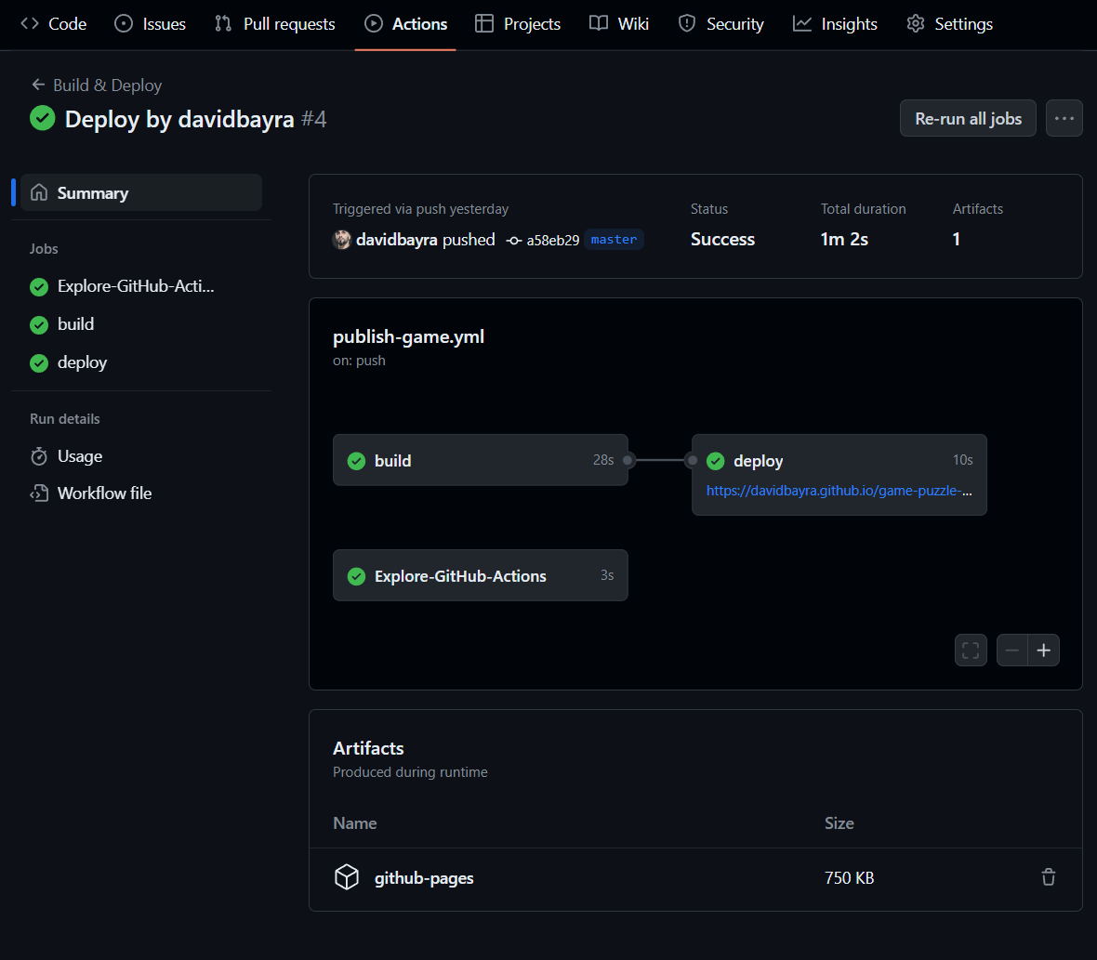
Task: Open the build job node in graph
Action: pos(480,460)
